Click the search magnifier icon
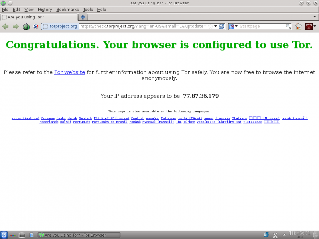 [288, 26]
